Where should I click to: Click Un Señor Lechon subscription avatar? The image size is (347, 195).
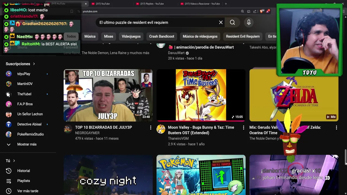pos(9,114)
